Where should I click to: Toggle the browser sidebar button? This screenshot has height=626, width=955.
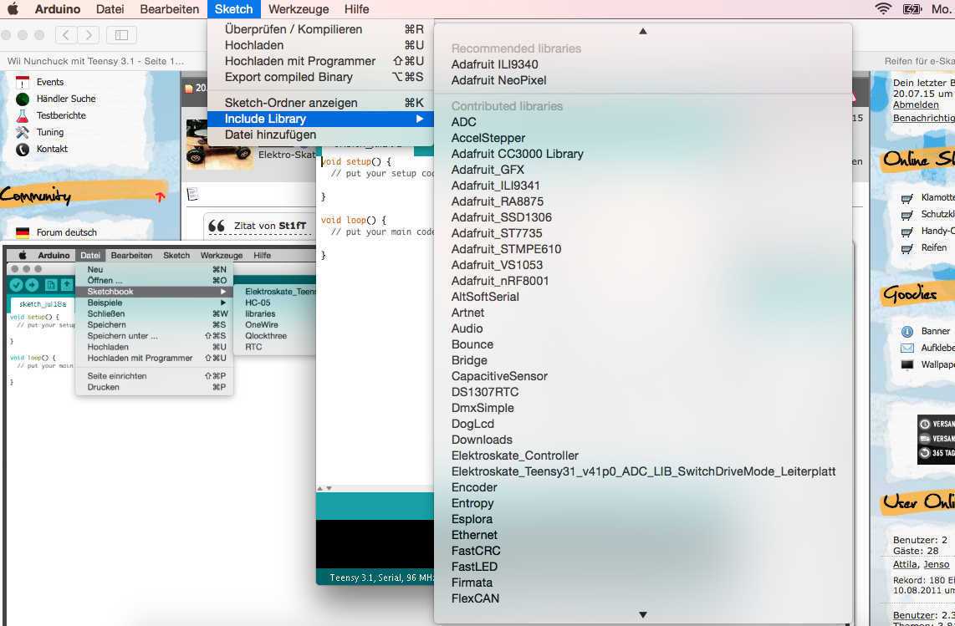pyautogui.click(x=121, y=35)
